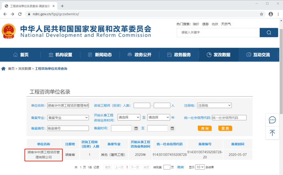The image size is (283, 175).
Task: Focus the 统一社会信用代码 input field
Action: tap(229, 118)
